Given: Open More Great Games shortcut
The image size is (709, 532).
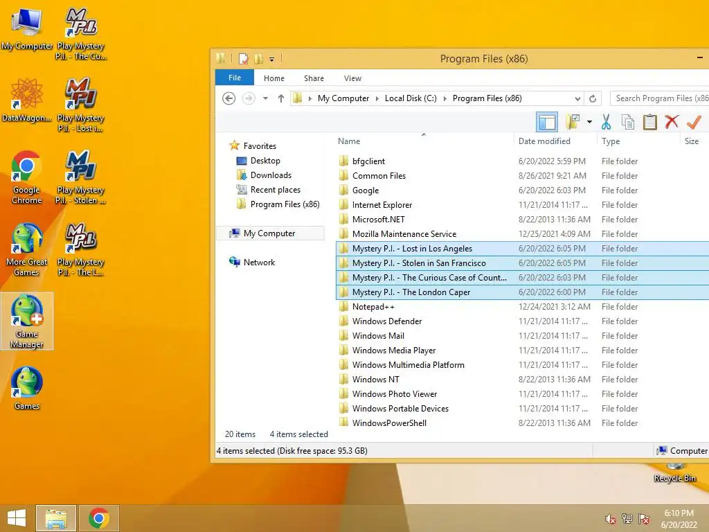Looking at the screenshot, I should (27, 249).
